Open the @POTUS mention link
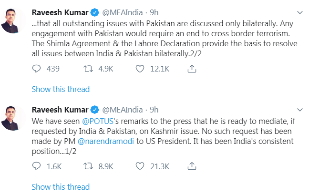 98,121
